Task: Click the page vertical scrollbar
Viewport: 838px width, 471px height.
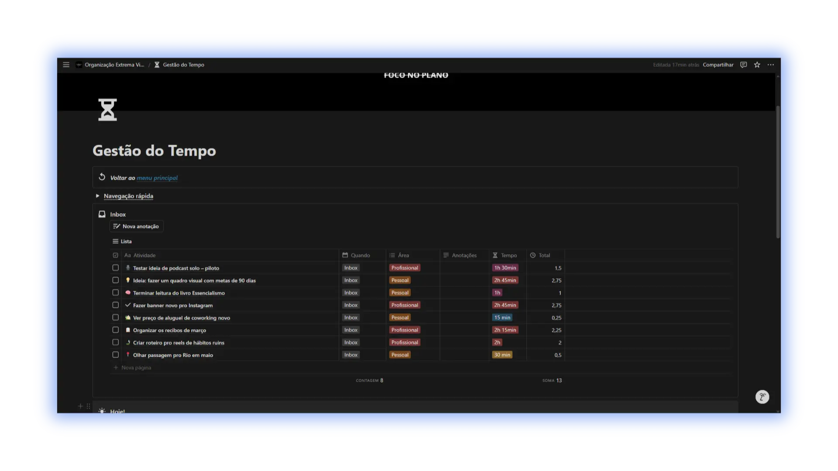Action: [778, 172]
